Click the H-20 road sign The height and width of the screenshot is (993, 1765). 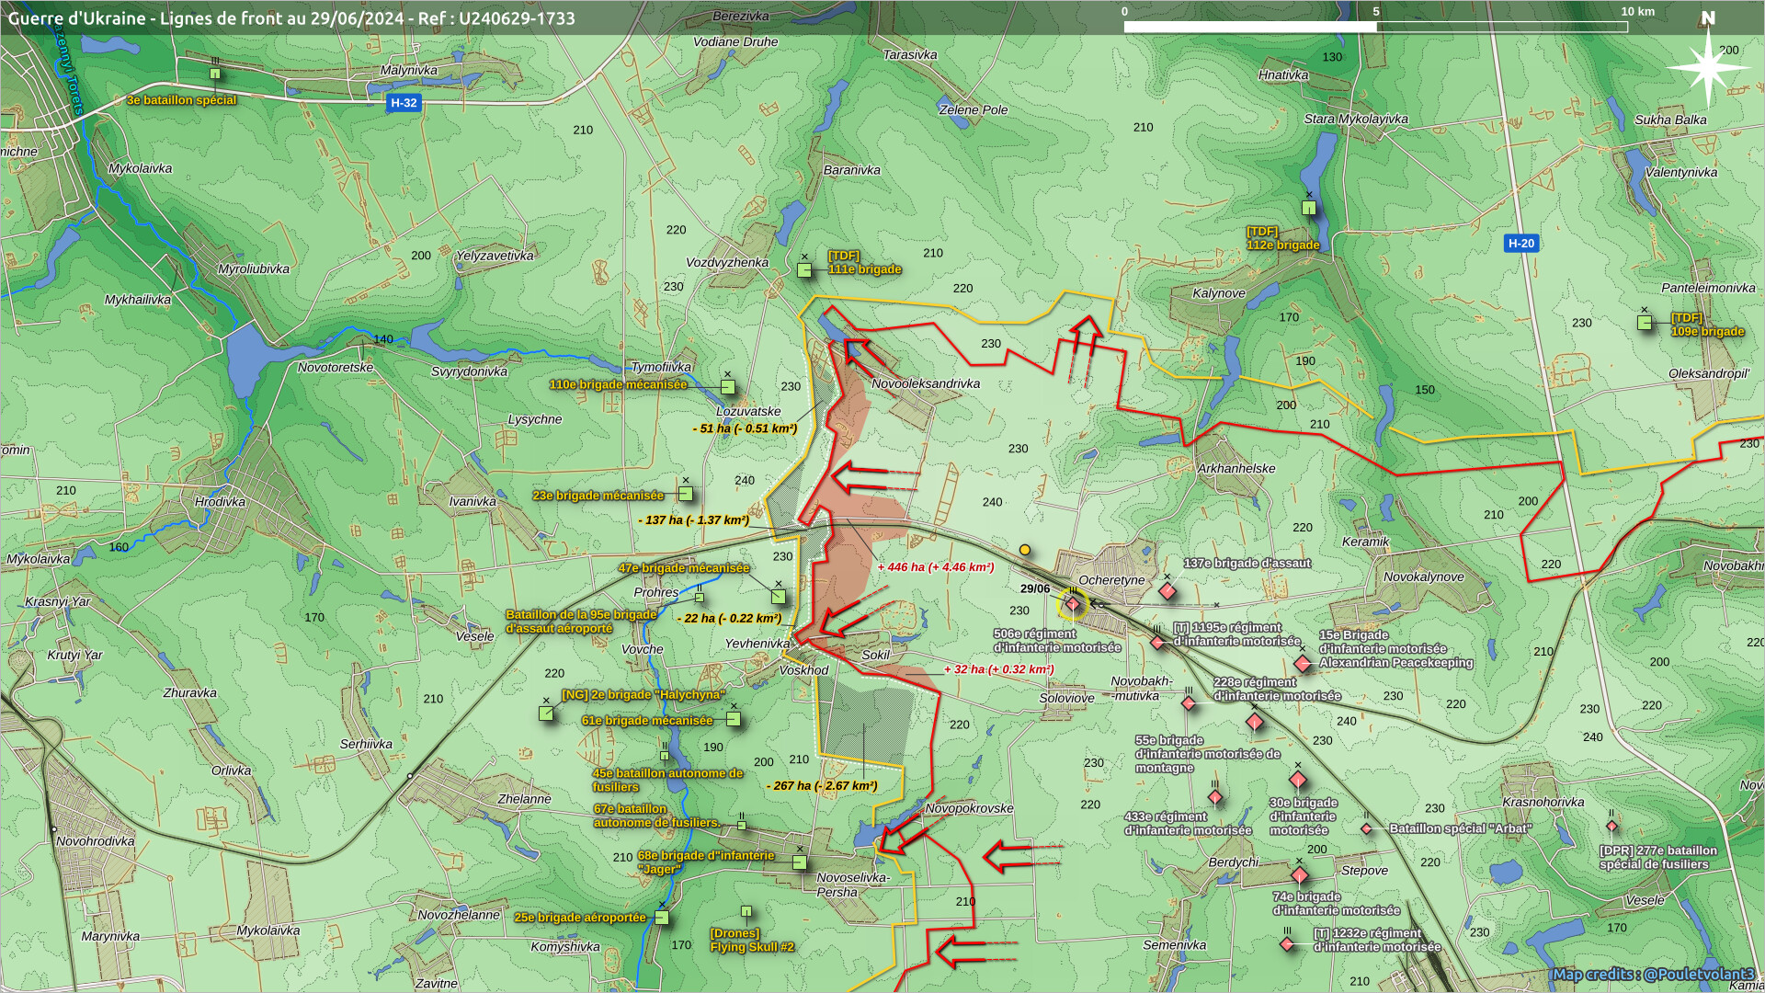click(x=1520, y=244)
